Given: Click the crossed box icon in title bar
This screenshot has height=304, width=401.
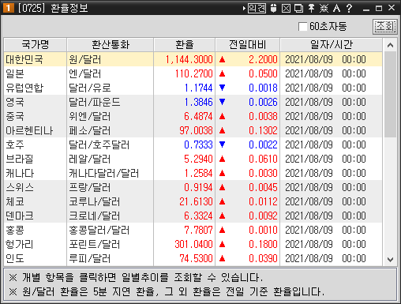Looking at the screenshot, I should pos(286,9).
